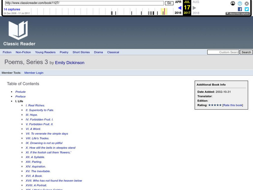Click the Search button

pyautogui.click(x=246, y=52)
